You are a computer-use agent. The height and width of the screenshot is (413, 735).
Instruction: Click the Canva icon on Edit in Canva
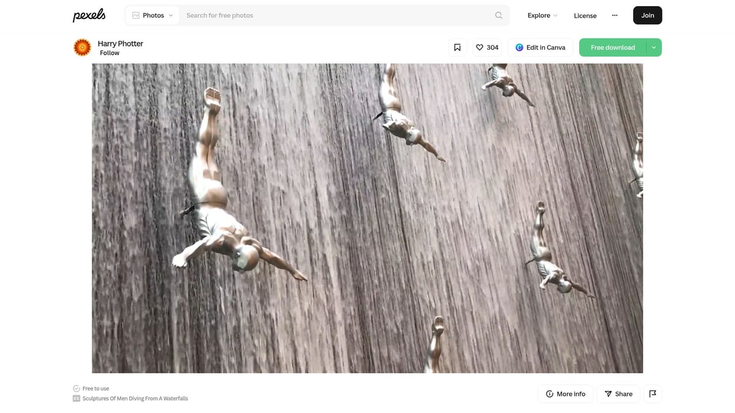[x=518, y=47]
